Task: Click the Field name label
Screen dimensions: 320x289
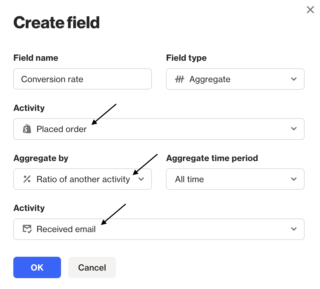Action: coord(36,58)
